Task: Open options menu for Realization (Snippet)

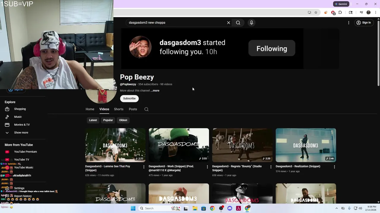Action: (x=334, y=167)
